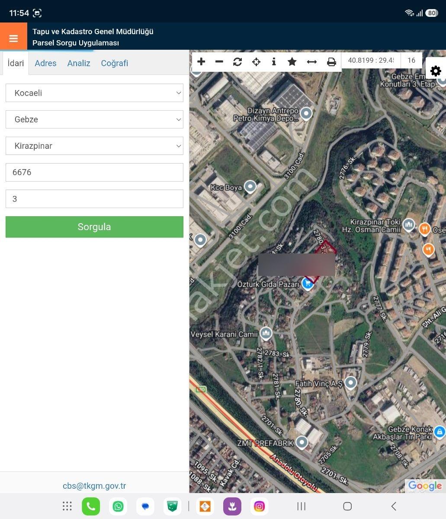Screen dimensions: 446x519
Task: Open the WhatsApp app in dock
Action: click(118, 506)
